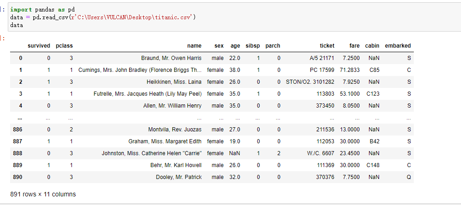This screenshot has height=206, width=461.
Task: Select the 'pclass' column header
Action: (64, 46)
